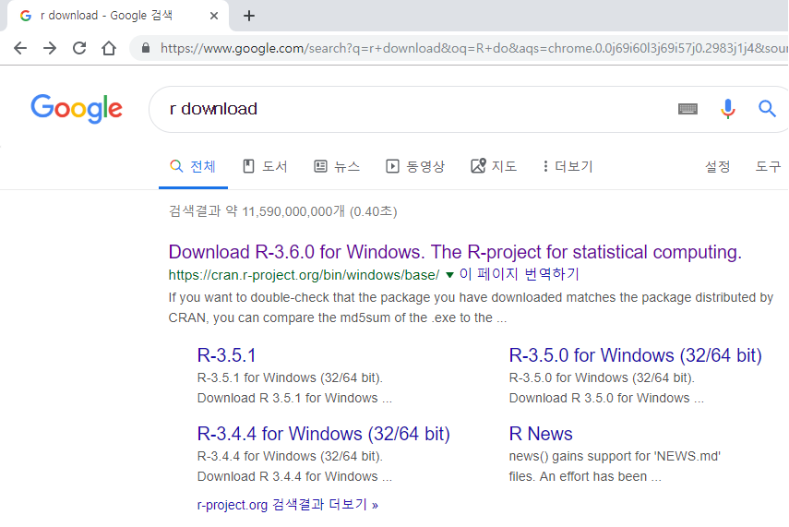This screenshot has width=789, height=527.
Task: Click the padlock site security icon
Action: (x=146, y=48)
